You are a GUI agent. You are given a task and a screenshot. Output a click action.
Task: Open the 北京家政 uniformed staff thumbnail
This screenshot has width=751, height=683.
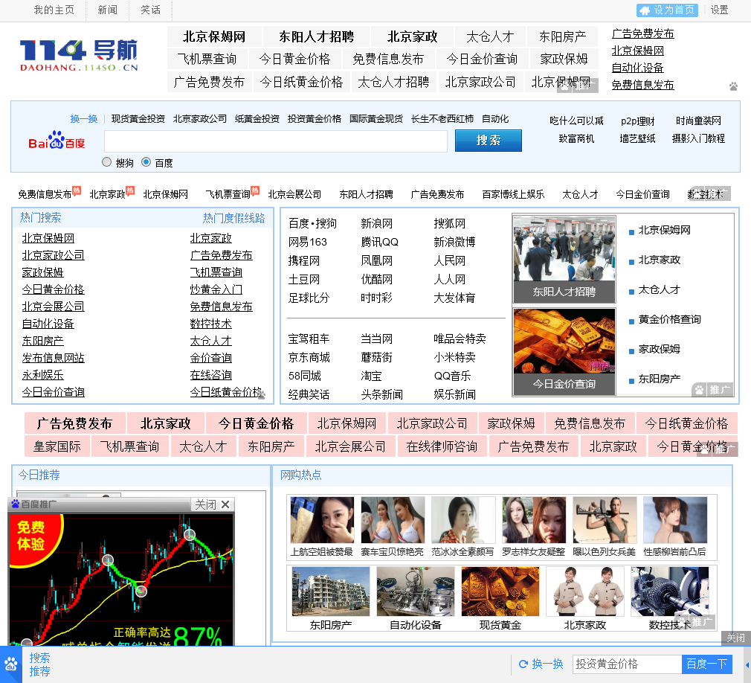584,591
